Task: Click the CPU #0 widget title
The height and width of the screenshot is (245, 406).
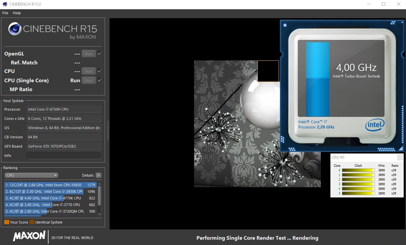Action: point(338,157)
